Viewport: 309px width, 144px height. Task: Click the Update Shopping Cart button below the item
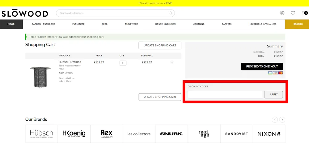[x=160, y=97]
